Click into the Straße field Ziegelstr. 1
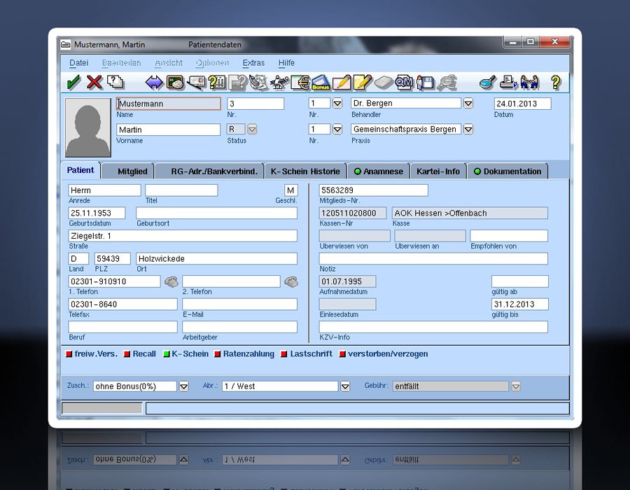Image resolution: width=630 pixels, height=490 pixels. (182, 236)
